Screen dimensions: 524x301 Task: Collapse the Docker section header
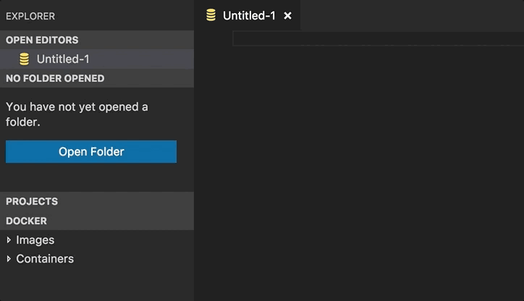(x=97, y=221)
